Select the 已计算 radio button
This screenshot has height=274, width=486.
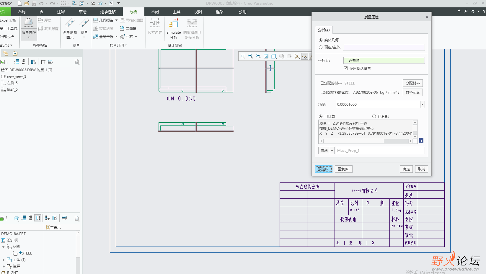click(x=321, y=116)
